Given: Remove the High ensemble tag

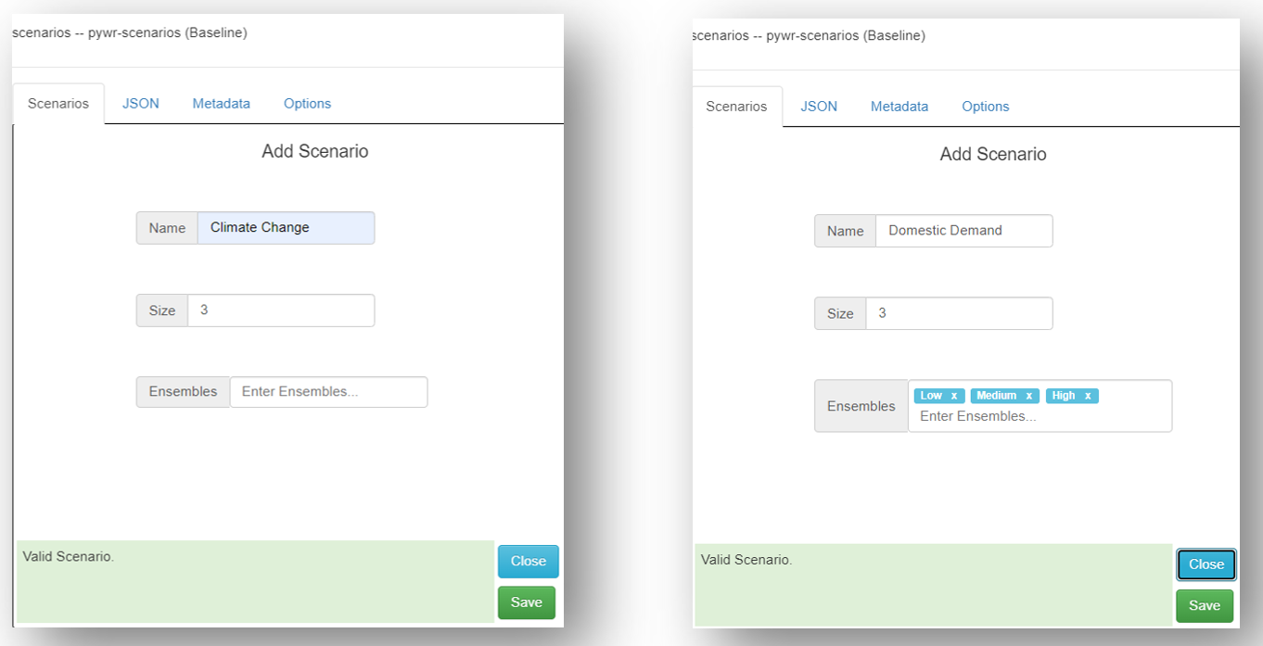Looking at the screenshot, I should click(1088, 396).
